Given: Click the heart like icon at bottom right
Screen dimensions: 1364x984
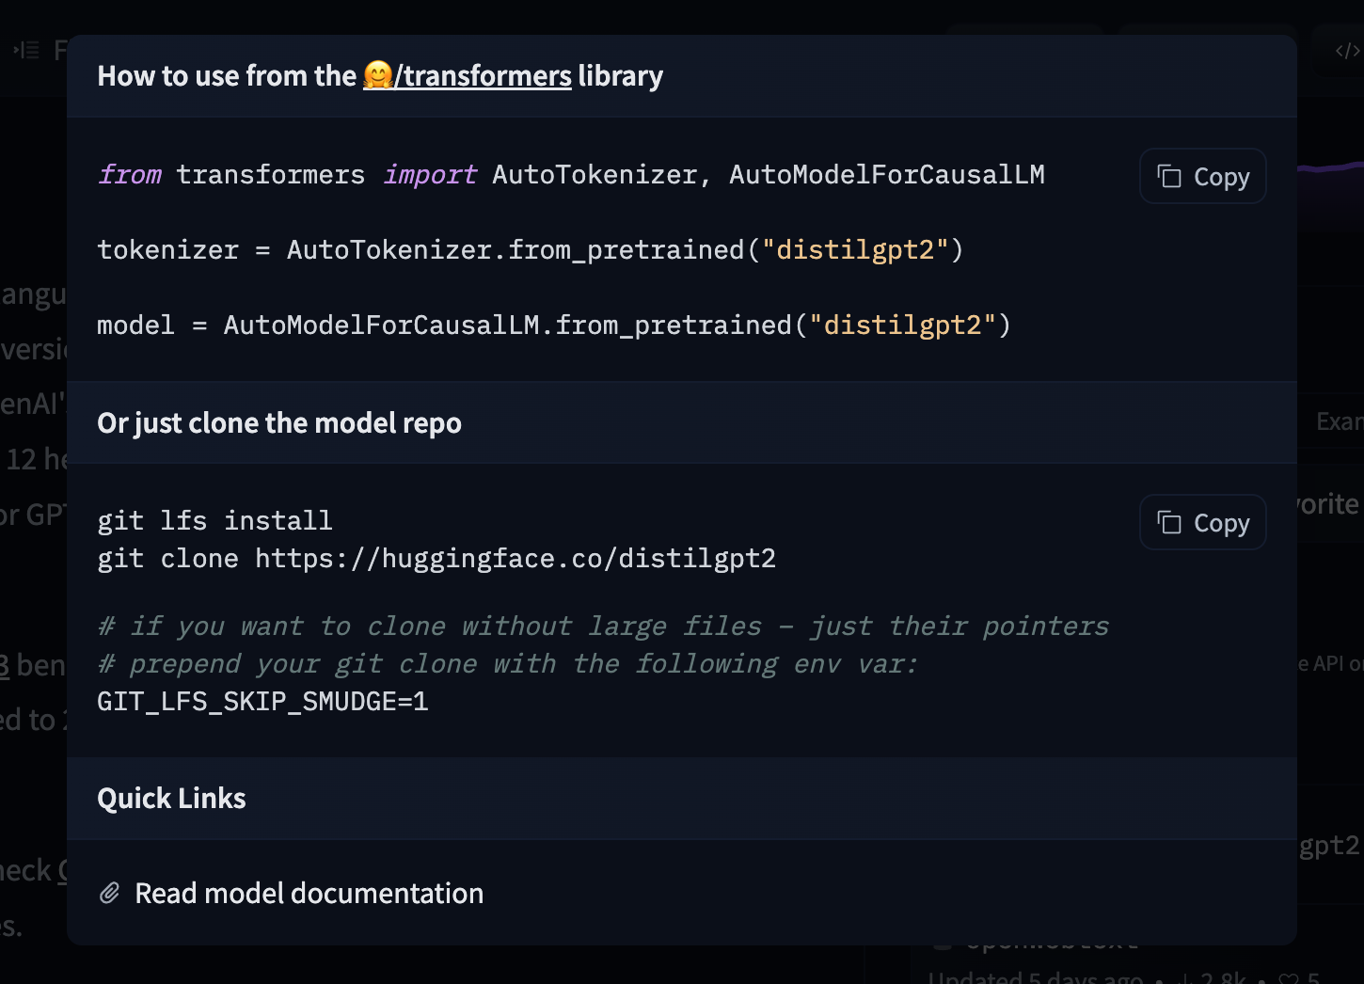Looking at the screenshot, I should point(1290,978).
